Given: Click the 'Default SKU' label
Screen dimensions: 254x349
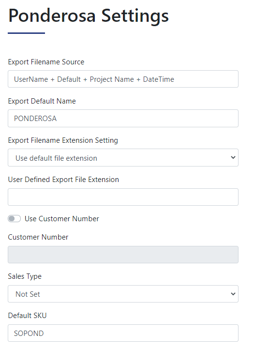Looking at the screenshot, I should pyautogui.click(x=27, y=316).
